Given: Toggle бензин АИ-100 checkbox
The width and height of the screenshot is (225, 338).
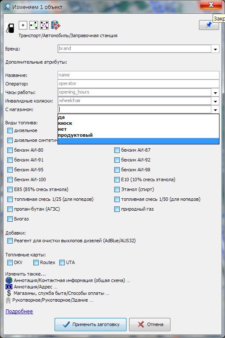Looking at the screenshot, I should coord(10,179).
